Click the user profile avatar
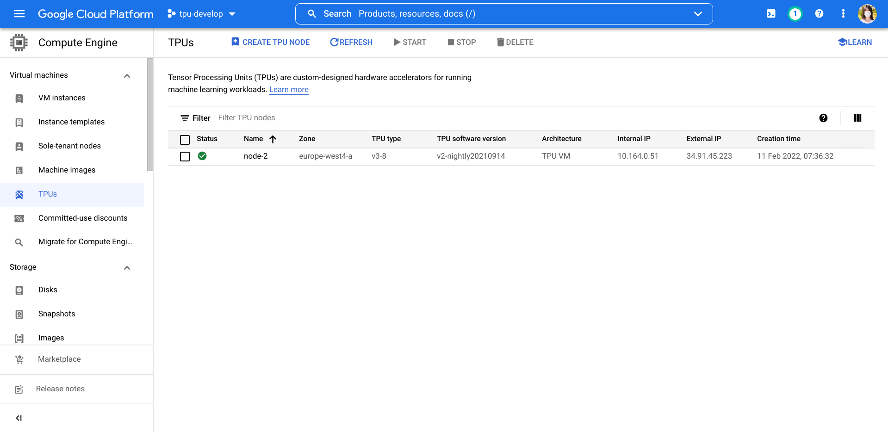 point(867,14)
